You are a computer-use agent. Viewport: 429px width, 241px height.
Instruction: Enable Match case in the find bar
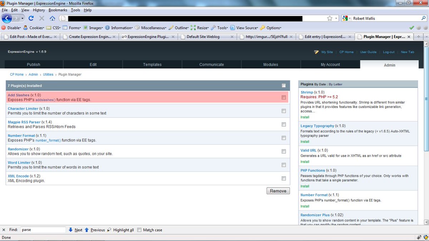(140, 230)
